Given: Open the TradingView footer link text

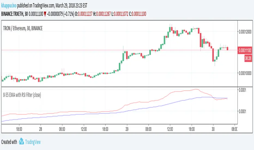Looking at the screenshot, I should (33, 142).
